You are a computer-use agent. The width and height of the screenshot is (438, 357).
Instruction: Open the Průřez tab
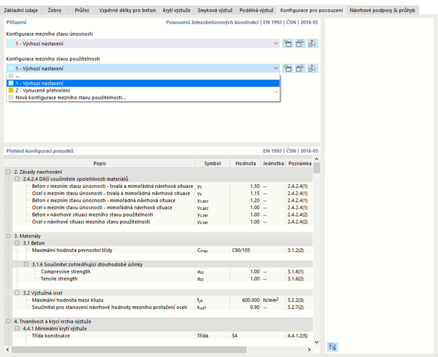82,10
